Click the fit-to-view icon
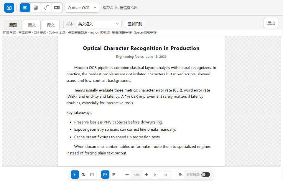Viewport: 283px width, 181px height. 155,175
